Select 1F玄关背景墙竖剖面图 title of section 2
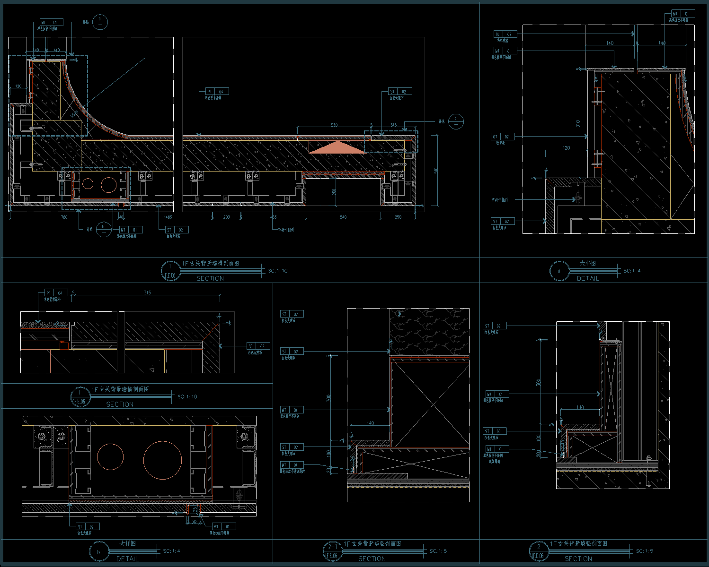Viewport: 709px width, 567px height. coord(579,544)
